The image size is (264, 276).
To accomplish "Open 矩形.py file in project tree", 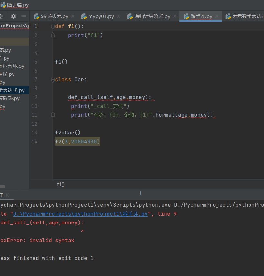I will tap(7, 74).
